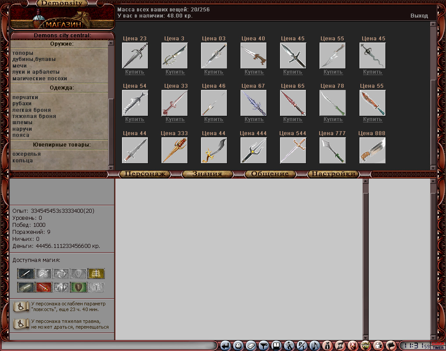This screenshot has width=446, height=351.
Task: Click scroll icon beside weakened "ловкость" notice
Action: (21, 307)
